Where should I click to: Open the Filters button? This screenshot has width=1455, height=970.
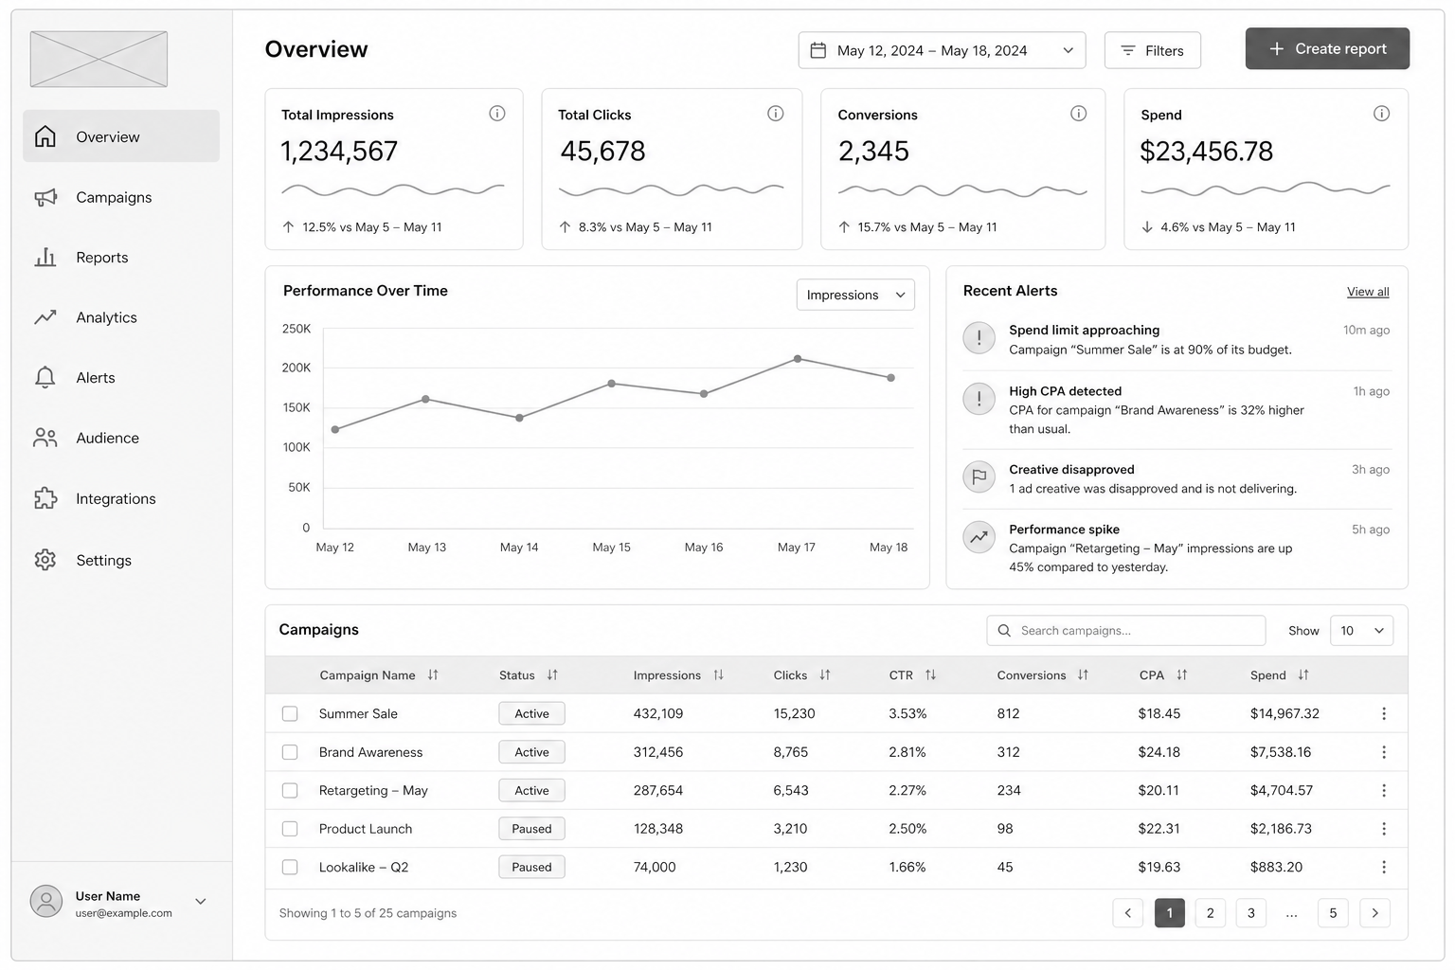[x=1152, y=50]
